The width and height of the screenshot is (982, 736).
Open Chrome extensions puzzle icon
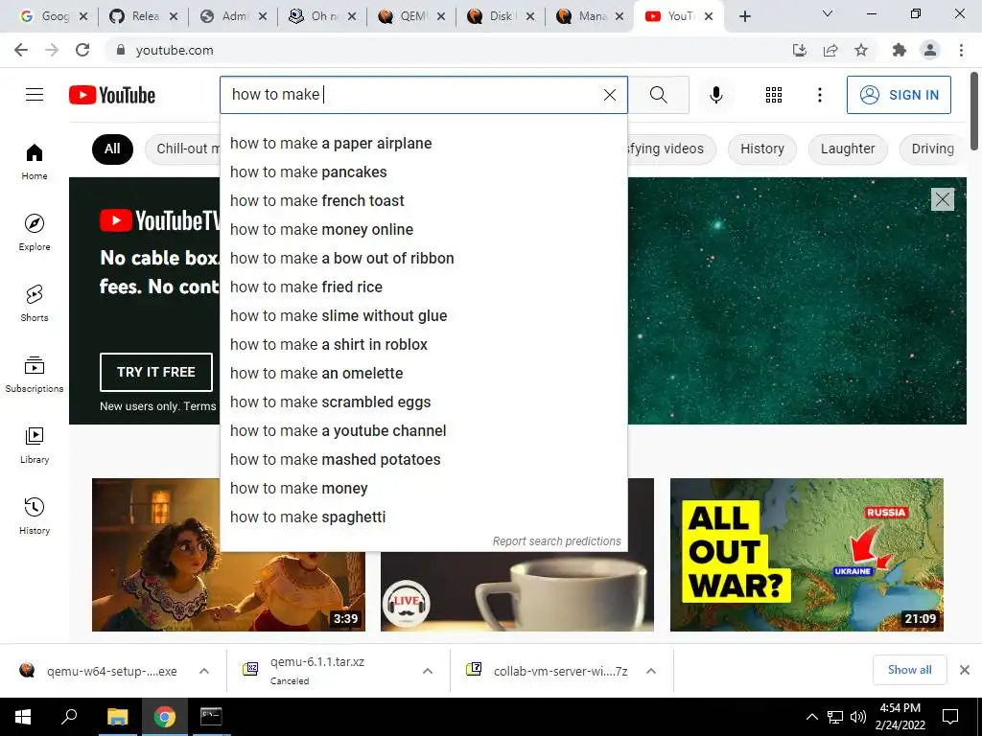(900, 50)
